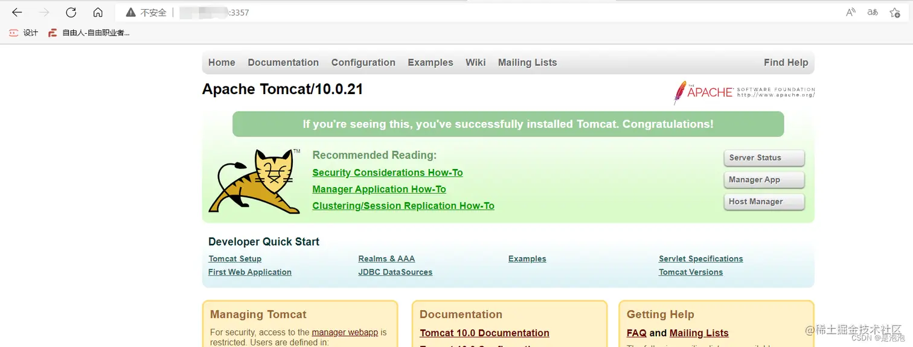Open the manager webapp link

tap(345, 333)
